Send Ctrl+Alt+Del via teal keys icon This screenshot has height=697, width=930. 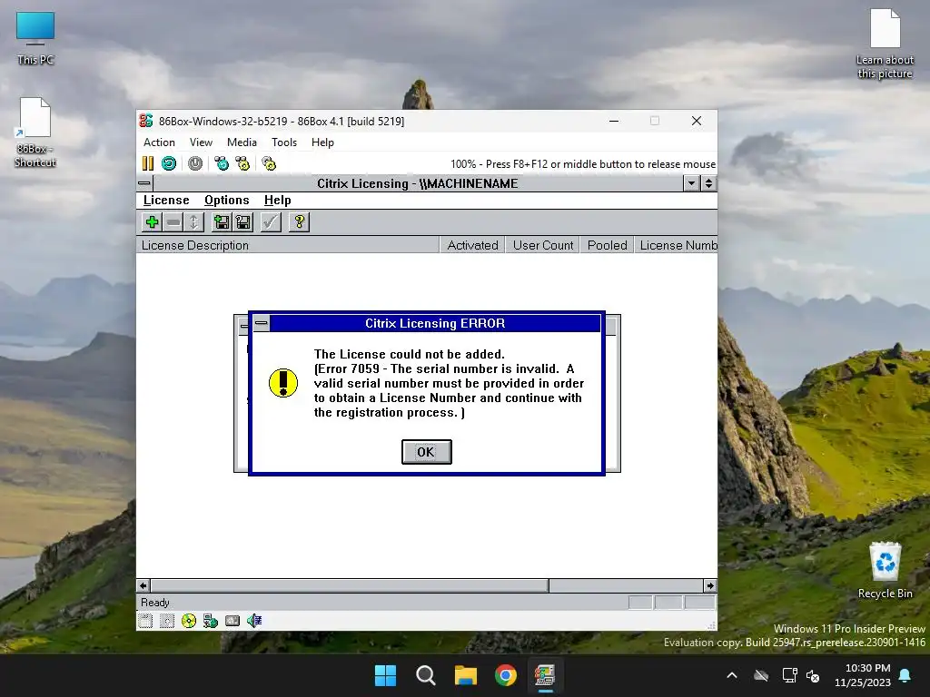coord(222,163)
